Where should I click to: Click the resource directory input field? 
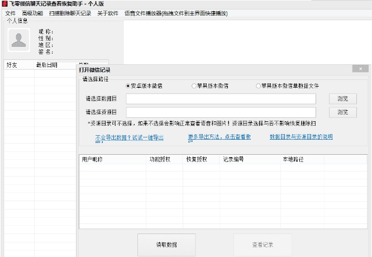coord(221,112)
